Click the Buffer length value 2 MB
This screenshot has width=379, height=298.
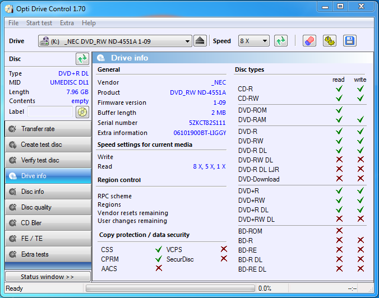219,113
